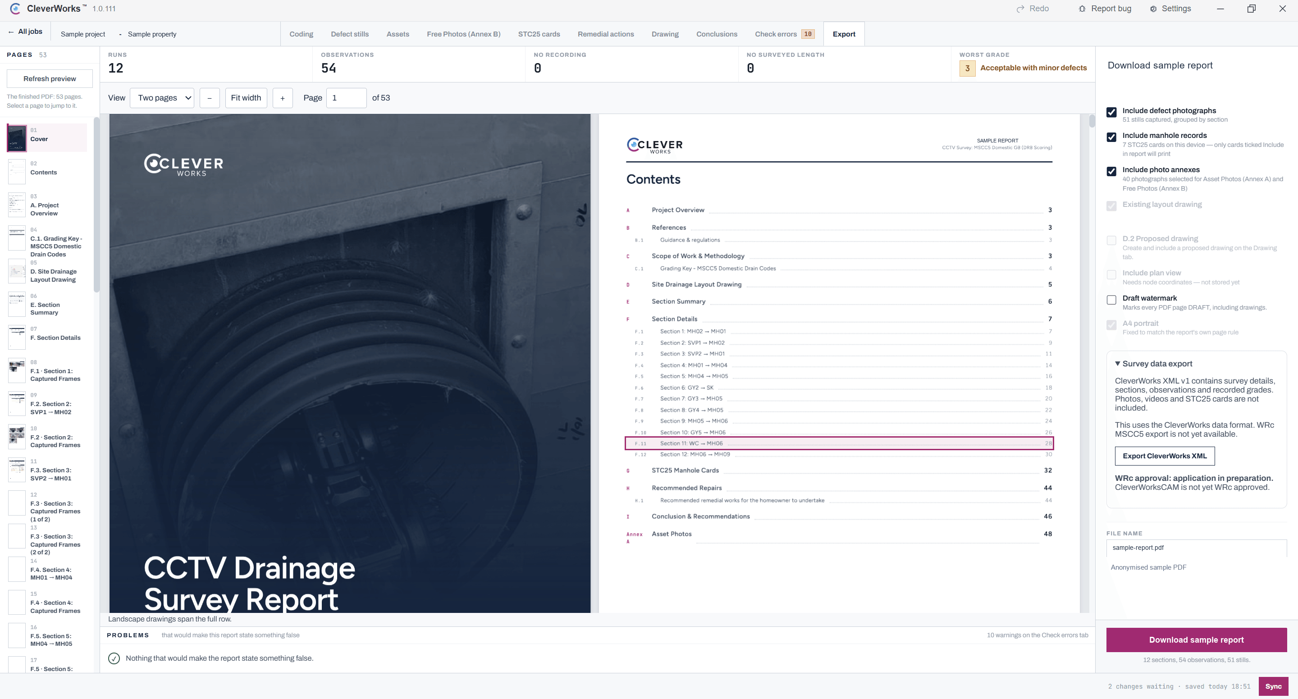This screenshot has width=1298, height=699.
Task: Click the zoom in plus button
Action: (283, 98)
